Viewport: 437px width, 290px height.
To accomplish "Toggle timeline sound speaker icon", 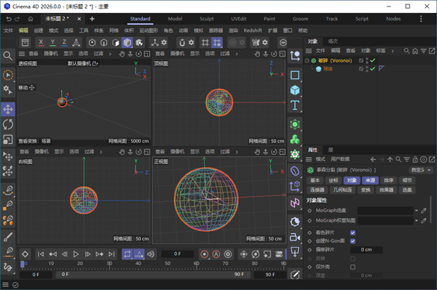I will (151, 254).
